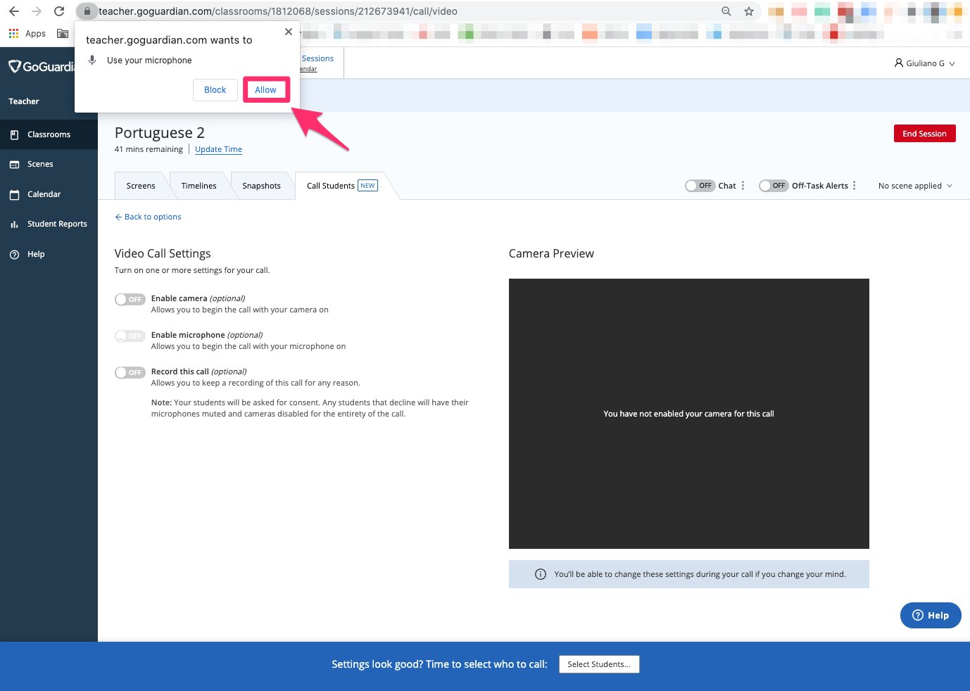Toggle the Enable camera switch

click(x=130, y=299)
